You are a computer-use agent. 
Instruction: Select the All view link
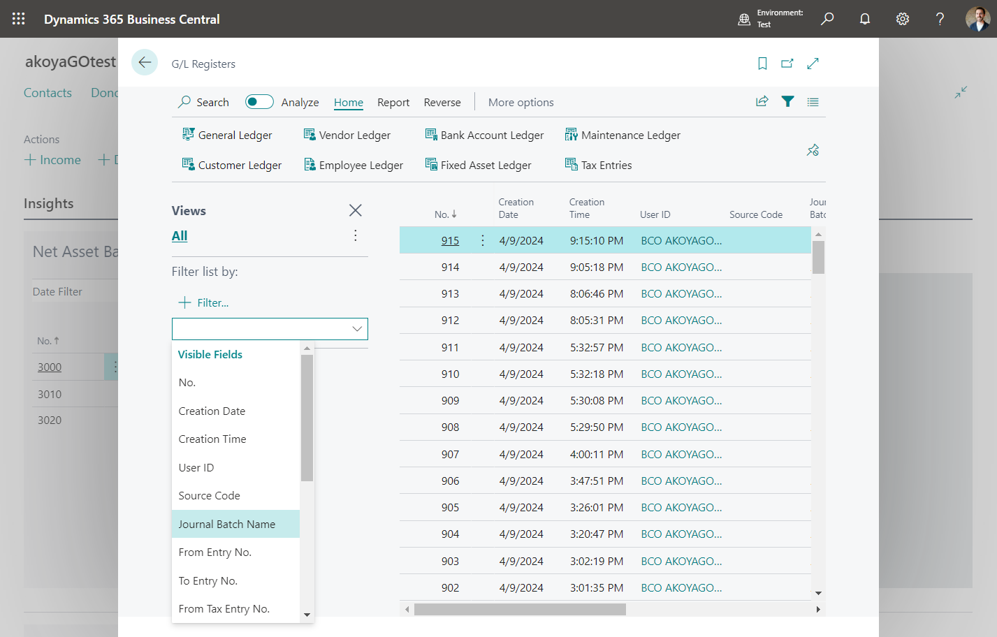pyautogui.click(x=180, y=236)
